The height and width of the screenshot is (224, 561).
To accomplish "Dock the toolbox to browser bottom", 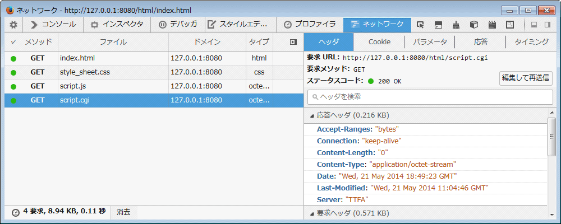I will click(x=534, y=25).
